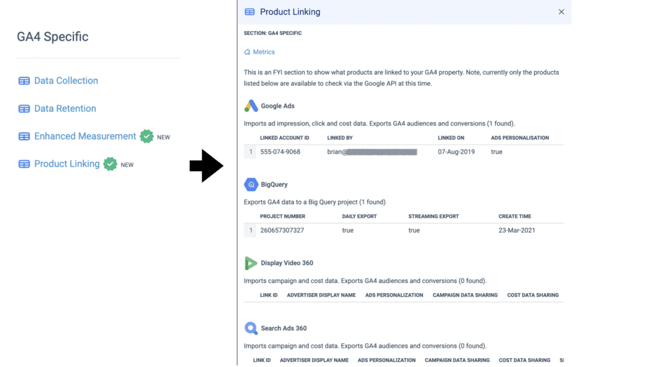This screenshot has width=653, height=367.
Task: Click the Link ID header under Search Ads 360
Action: pyautogui.click(x=261, y=361)
